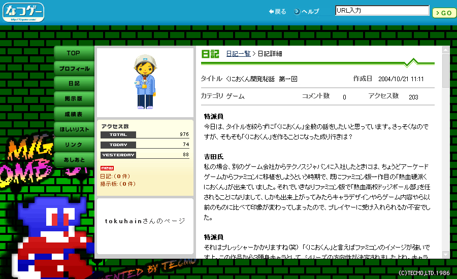Open the 掲示板 bulletin board tab
The image size is (457, 279).
tap(74, 99)
